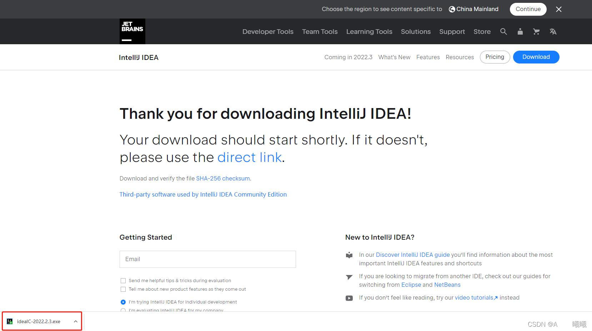Click the migrate arrow icon near Eclipse
This screenshot has height=331, width=592.
pos(349,277)
